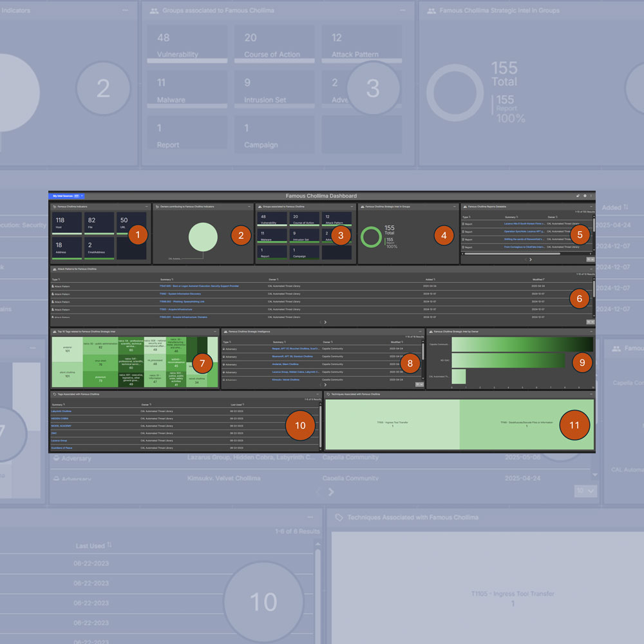The height and width of the screenshot is (644, 644).
Task: Click T1140 Deobfuscate/Decode Files treemap cell
Action: [527, 424]
